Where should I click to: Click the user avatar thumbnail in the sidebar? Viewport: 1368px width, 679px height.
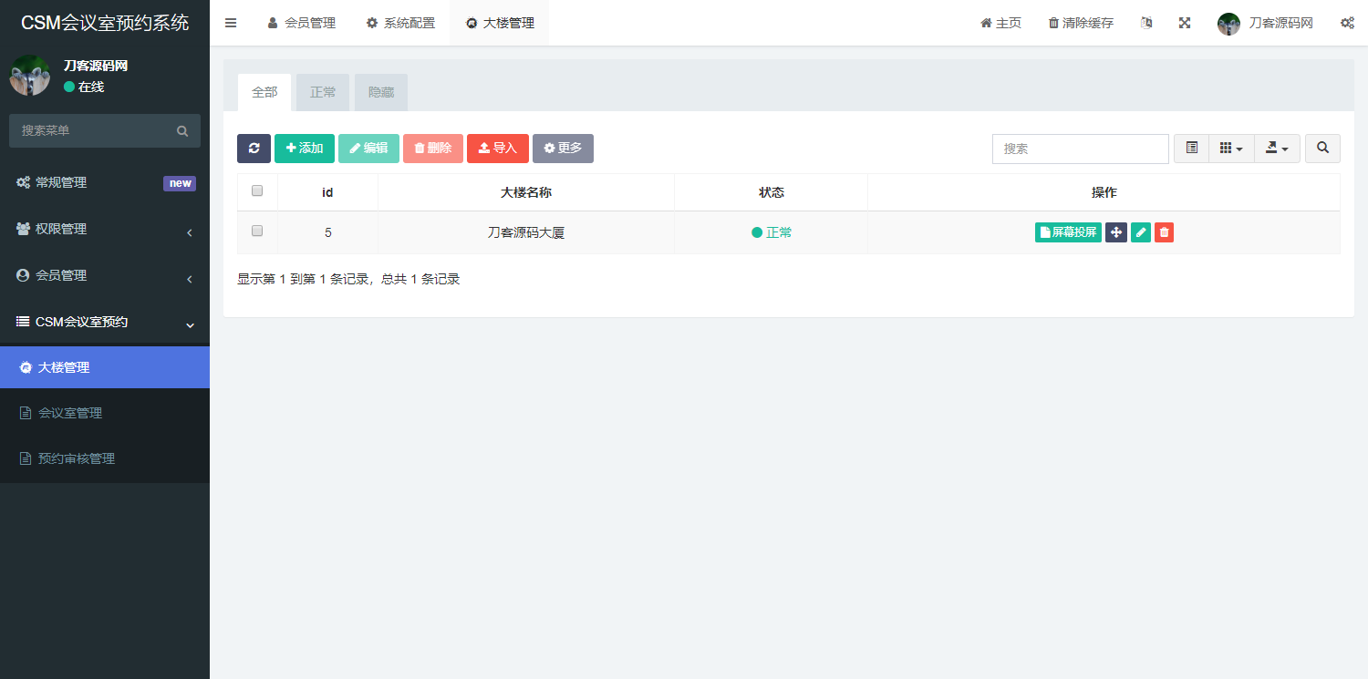coord(31,75)
